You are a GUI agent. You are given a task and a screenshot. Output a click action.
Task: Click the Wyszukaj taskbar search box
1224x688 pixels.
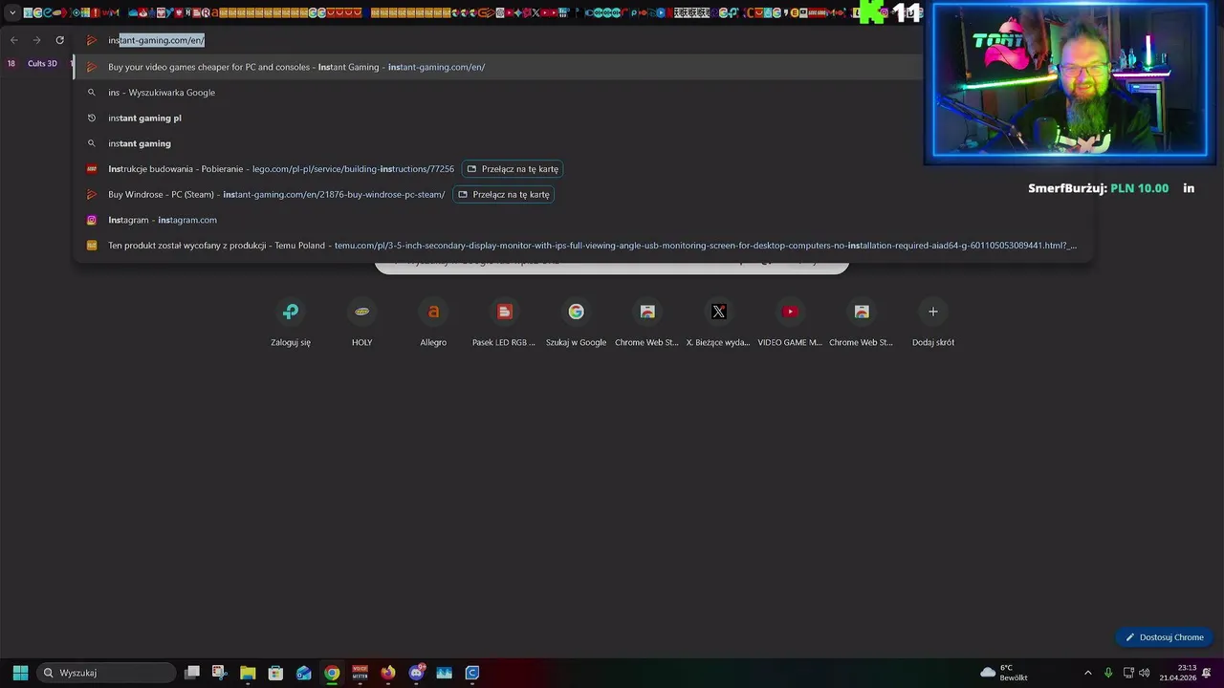pos(107,673)
